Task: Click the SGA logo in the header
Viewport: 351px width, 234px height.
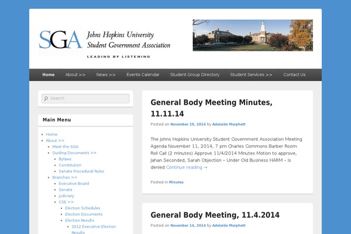Action: click(60, 40)
